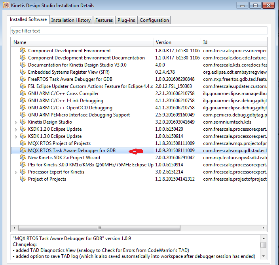
Task: Switch to the Plug-ins tab
Action: click(x=126, y=20)
